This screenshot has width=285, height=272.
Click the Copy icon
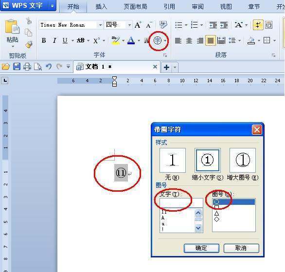(x=29, y=33)
